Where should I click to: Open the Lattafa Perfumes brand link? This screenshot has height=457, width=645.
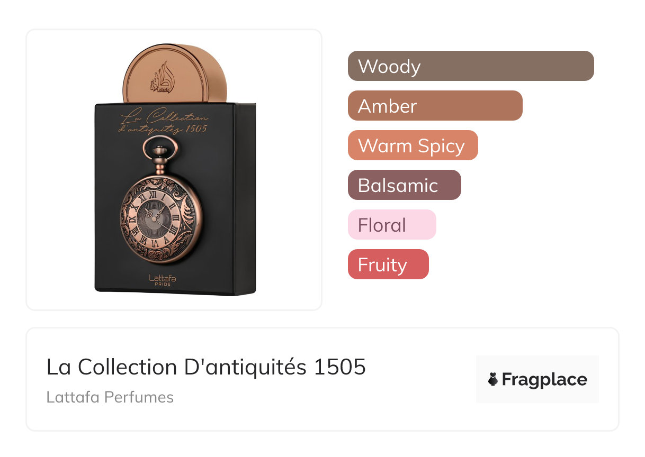110,397
